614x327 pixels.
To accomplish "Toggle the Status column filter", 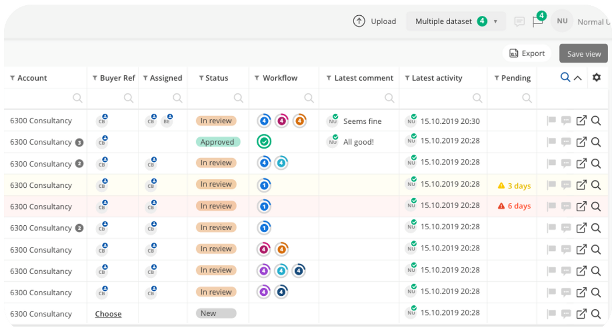I will pyautogui.click(x=201, y=78).
